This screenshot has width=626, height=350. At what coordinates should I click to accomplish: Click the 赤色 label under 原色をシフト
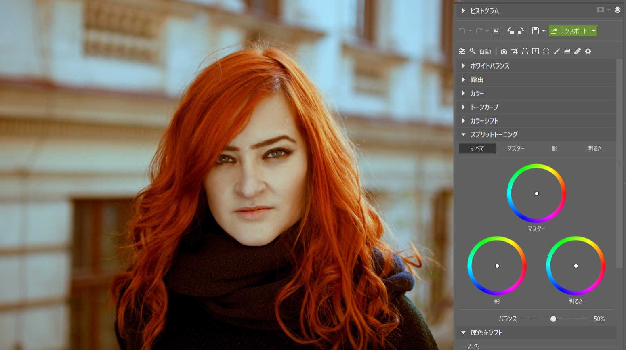pyautogui.click(x=473, y=346)
